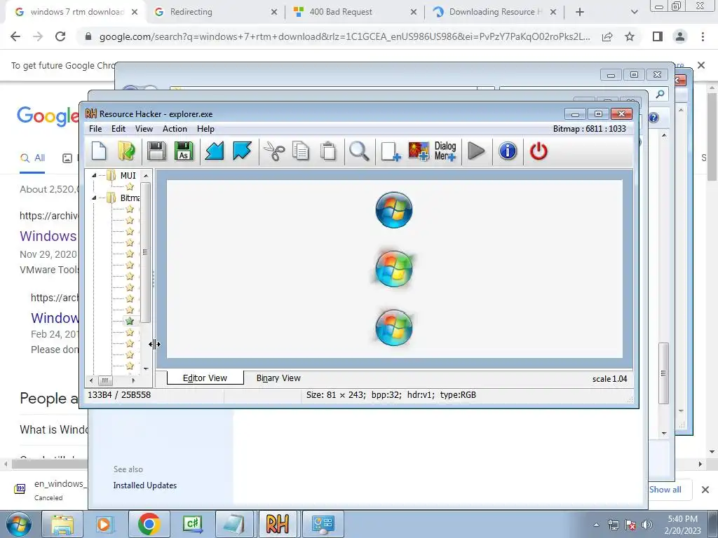
Task: Select the Bitmap folder in the tree
Action: point(130,198)
